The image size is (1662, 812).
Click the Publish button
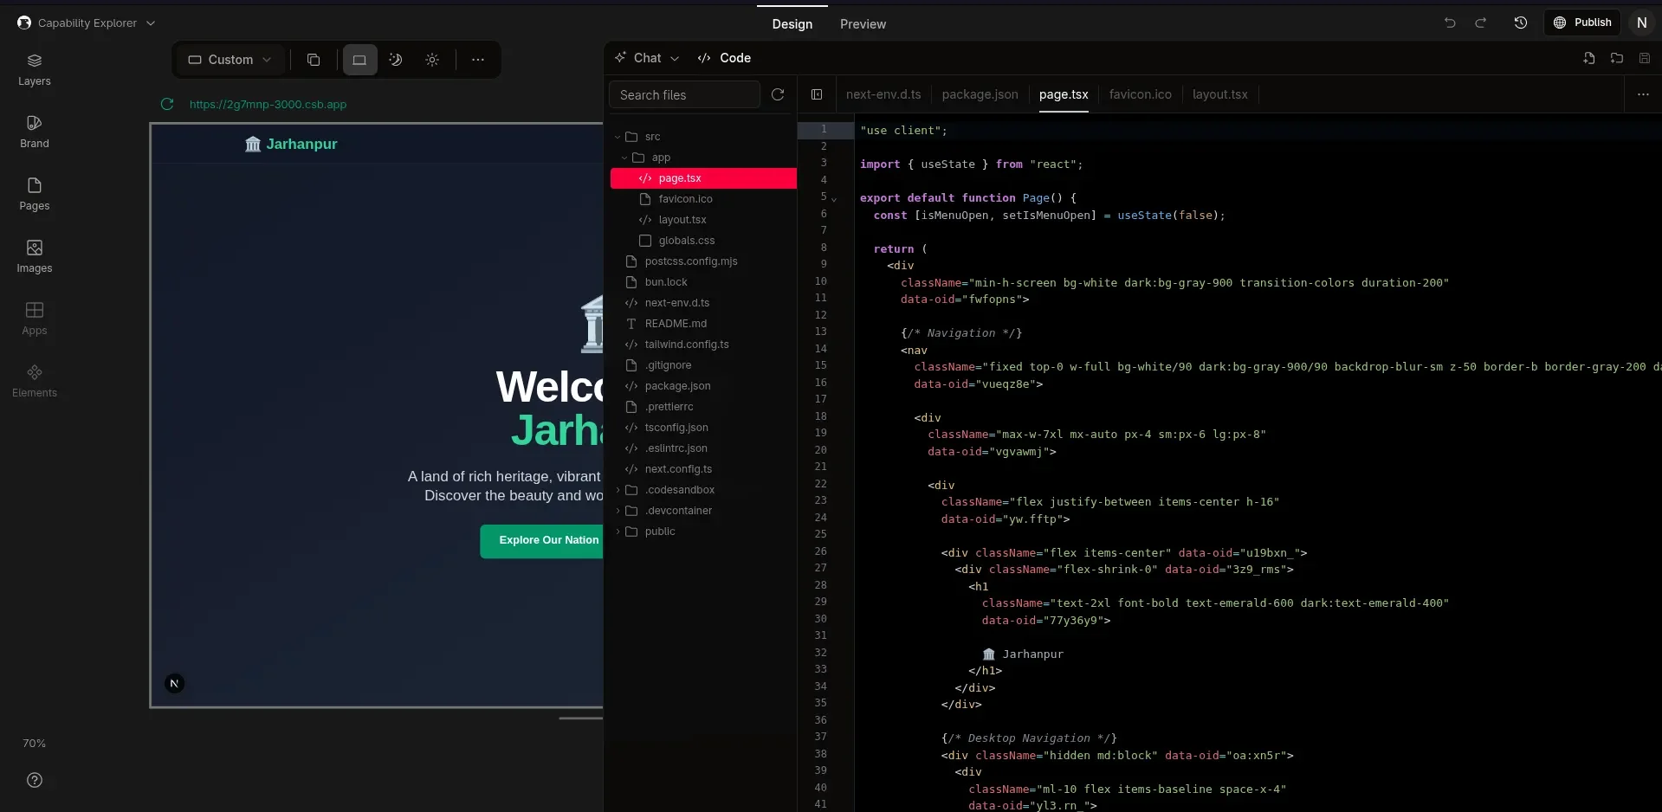(1582, 23)
